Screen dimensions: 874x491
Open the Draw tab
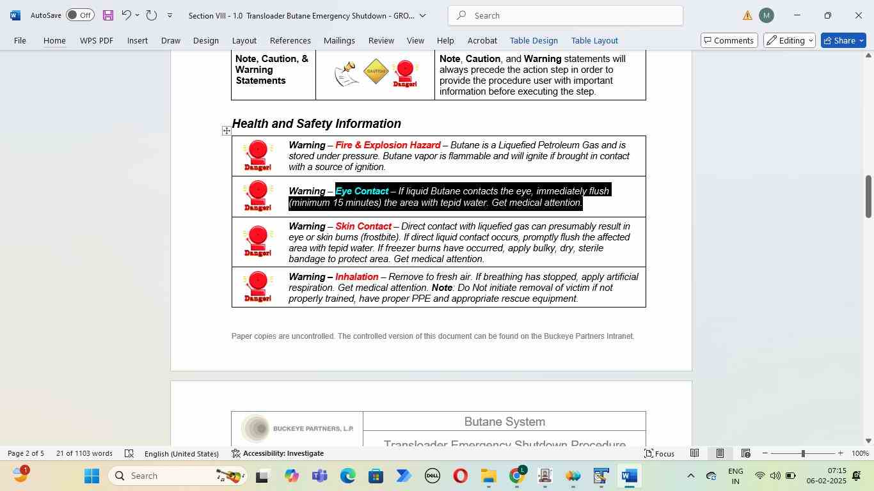pyautogui.click(x=170, y=40)
